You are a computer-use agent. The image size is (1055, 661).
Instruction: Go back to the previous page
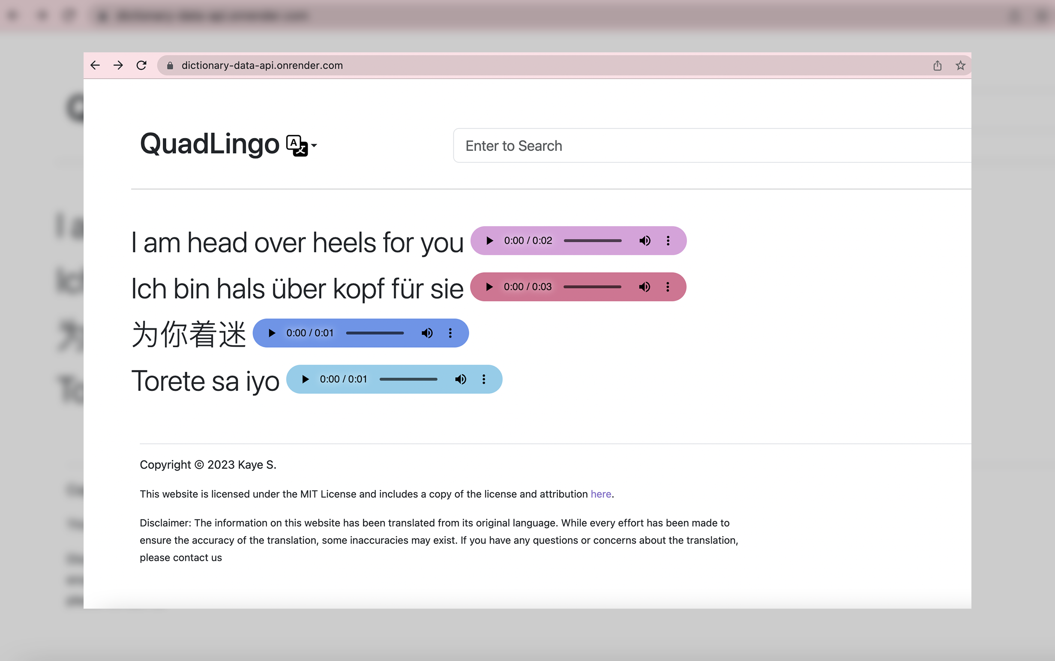pos(95,66)
